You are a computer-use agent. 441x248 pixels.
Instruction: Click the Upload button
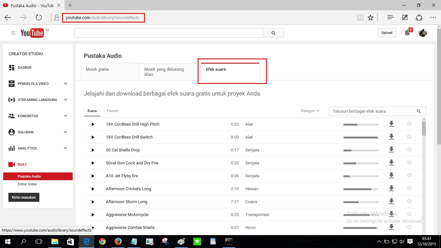[x=387, y=33]
